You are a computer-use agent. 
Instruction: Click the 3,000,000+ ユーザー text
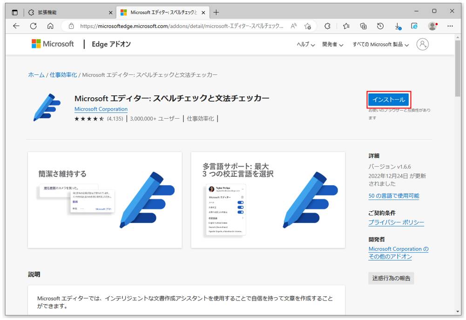pyautogui.click(x=155, y=119)
